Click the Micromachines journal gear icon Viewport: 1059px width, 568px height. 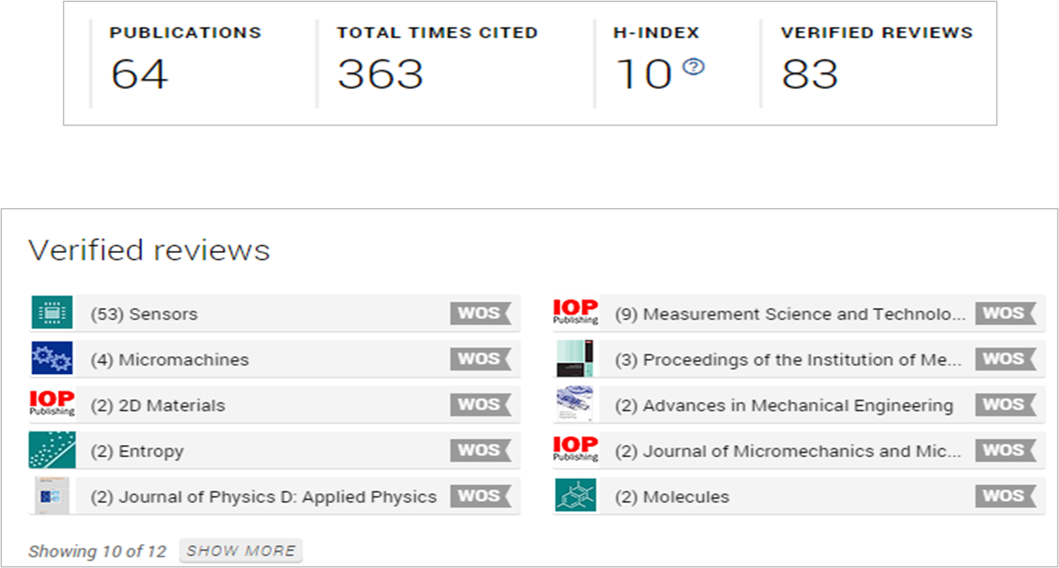click(x=52, y=358)
